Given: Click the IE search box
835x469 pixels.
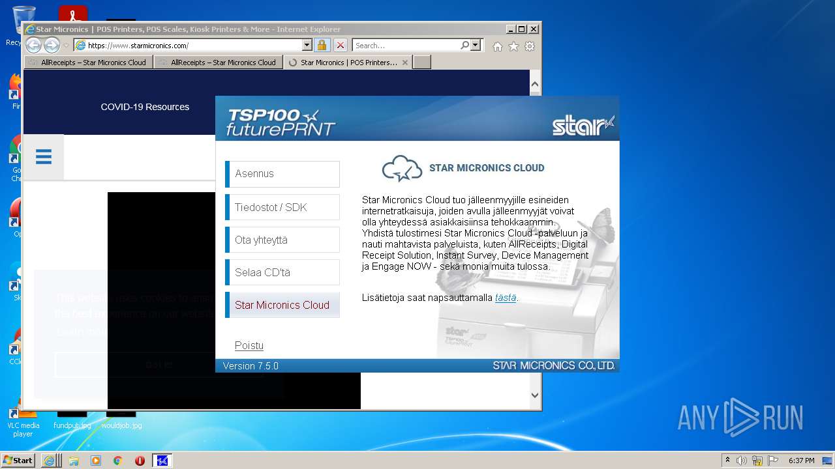Looking at the screenshot, I should click(x=406, y=46).
